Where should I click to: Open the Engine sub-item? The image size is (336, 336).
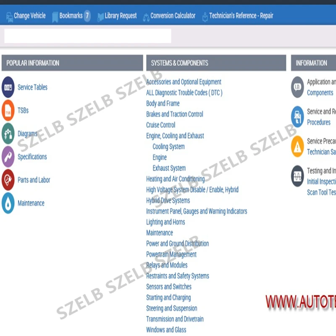pyautogui.click(x=160, y=157)
